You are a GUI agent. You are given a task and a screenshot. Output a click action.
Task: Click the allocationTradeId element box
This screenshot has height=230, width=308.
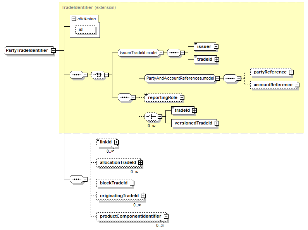pos(119,163)
